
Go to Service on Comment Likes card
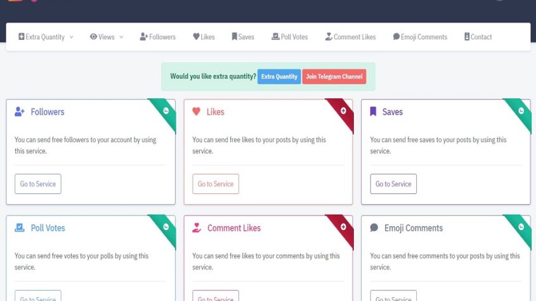point(216,296)
